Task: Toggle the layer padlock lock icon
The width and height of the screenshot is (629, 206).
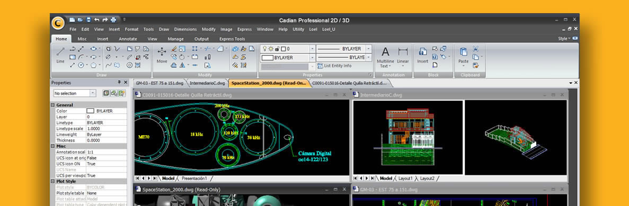Action: tap(277, 49)
